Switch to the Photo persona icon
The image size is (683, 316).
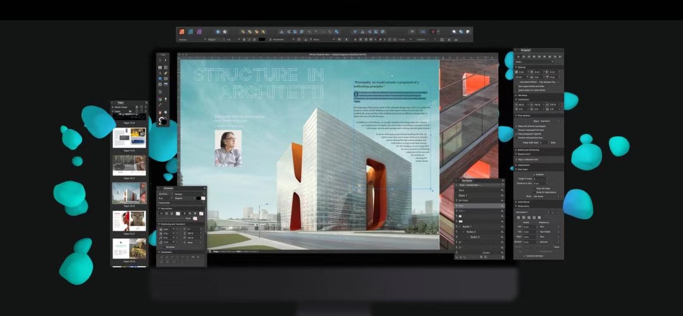pos(199,31)
